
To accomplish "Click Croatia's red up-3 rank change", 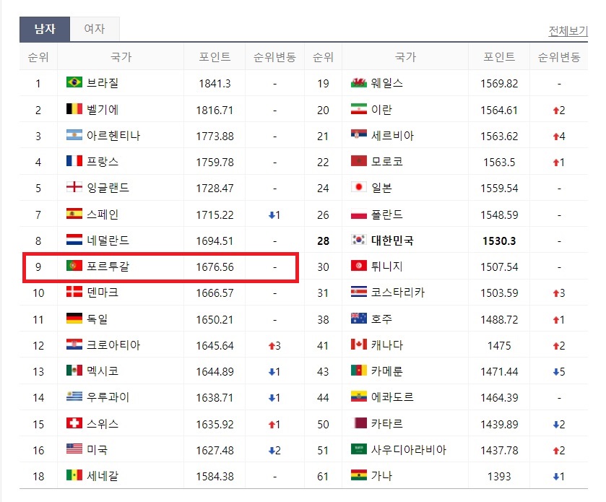I will point(274,346).
